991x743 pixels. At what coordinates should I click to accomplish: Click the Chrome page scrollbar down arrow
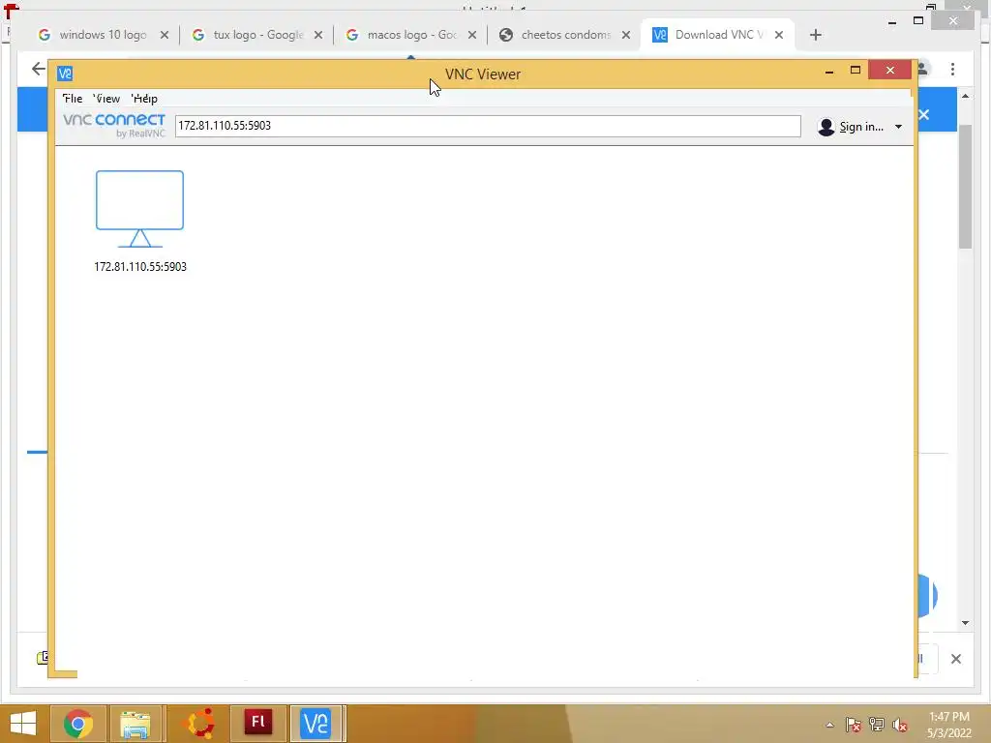pos(965,623)
